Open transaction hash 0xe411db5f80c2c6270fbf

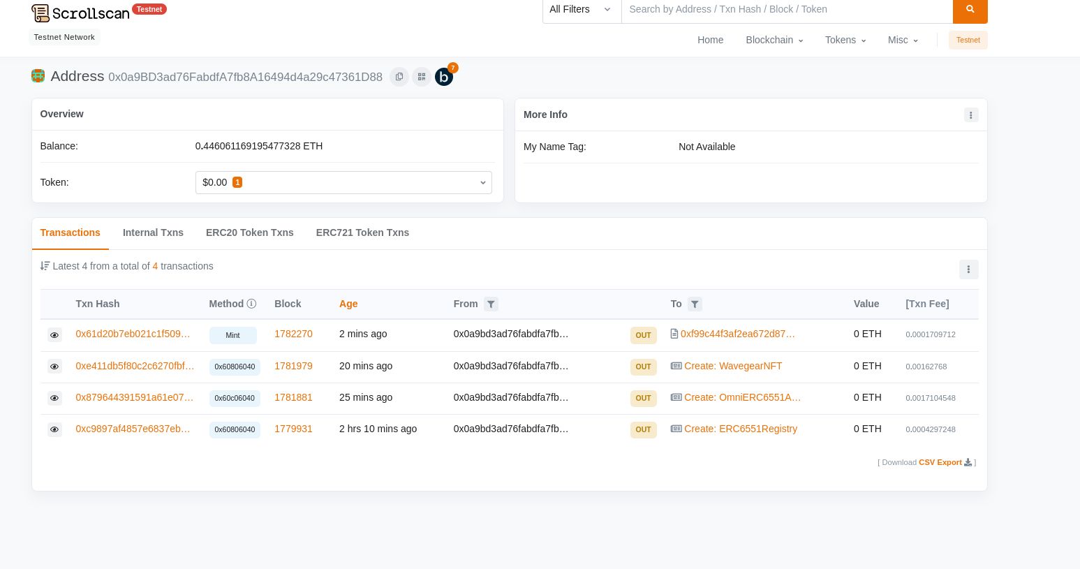[135, 366]
